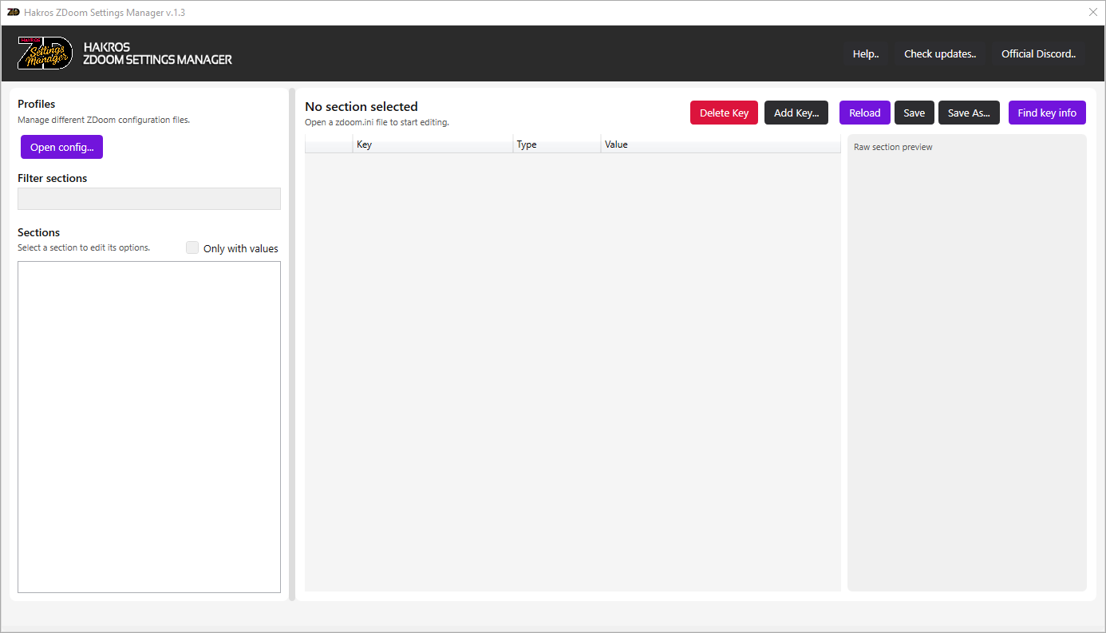Sort by the Value column header
Image resolution: width=1106 pixels, height=633 pixels.
tap(721, 144)
